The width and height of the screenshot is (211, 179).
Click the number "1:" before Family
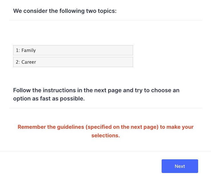pyautogui.click(x=18, y=50)
